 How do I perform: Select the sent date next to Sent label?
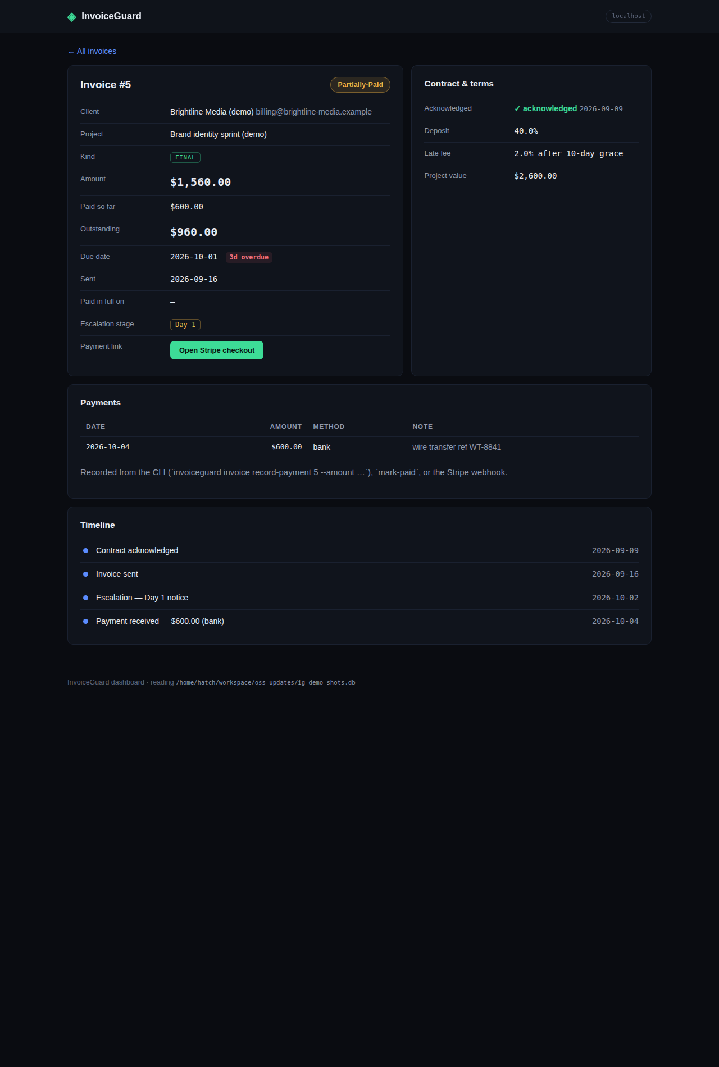[194, 279]
